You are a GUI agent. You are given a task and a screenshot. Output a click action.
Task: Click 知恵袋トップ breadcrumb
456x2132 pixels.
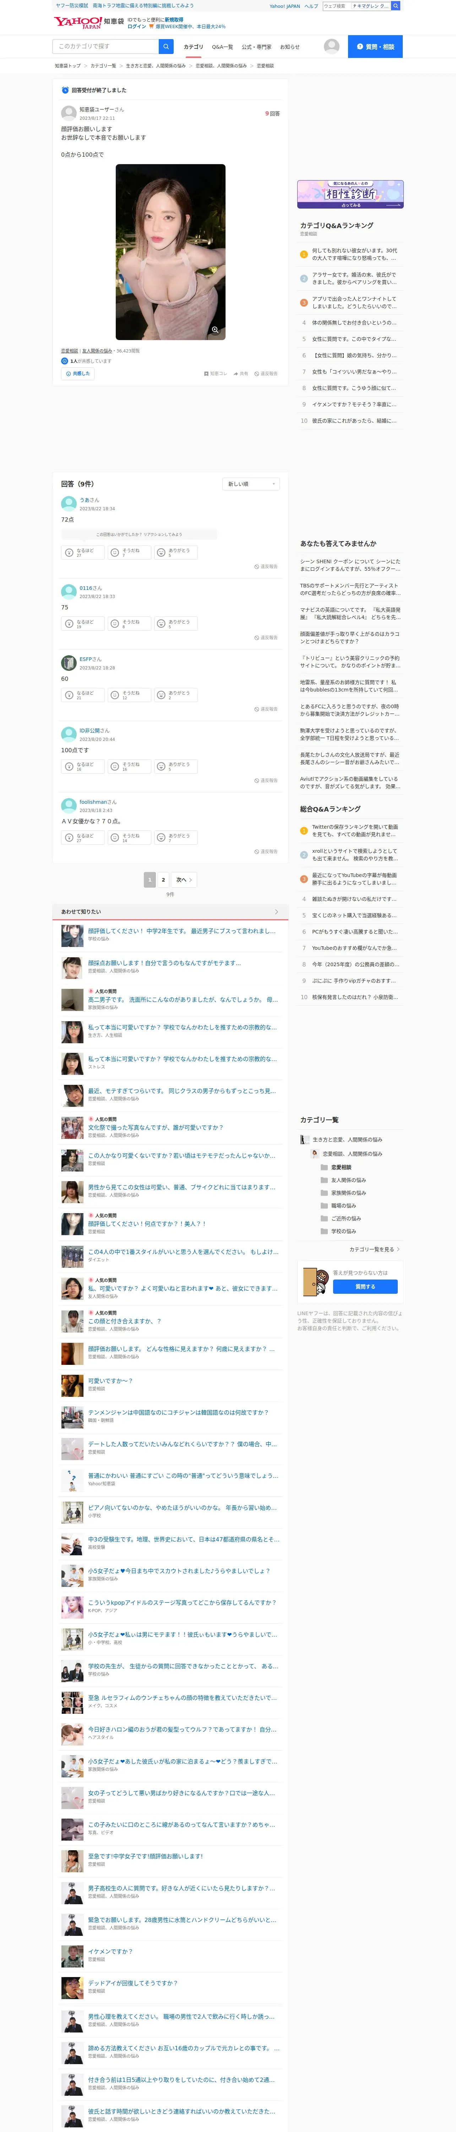[68, 65]
